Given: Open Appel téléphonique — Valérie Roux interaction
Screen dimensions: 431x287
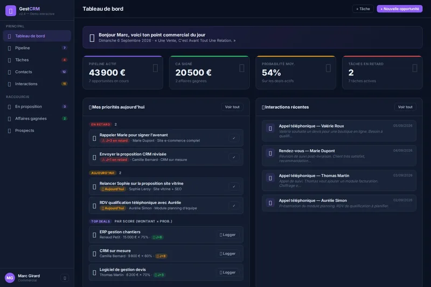Looking at the screenshot, I should click(339, 131).
